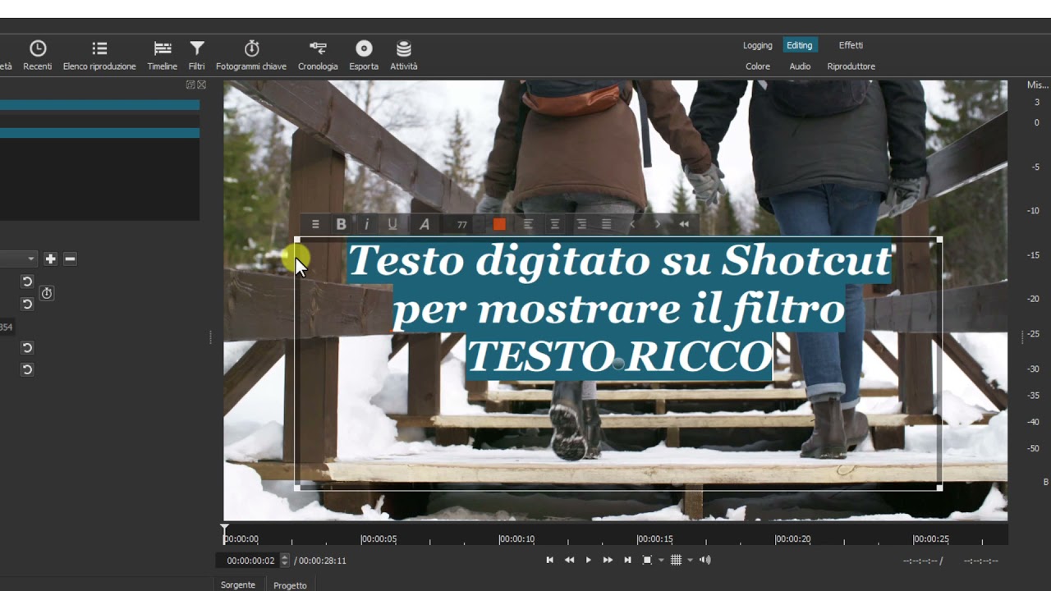Increase indent with right chevron
The width and height of the screenshot is (1051, 591).
pos(658,224)
